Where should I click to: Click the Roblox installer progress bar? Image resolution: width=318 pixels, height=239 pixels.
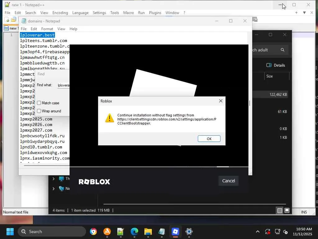159,167
